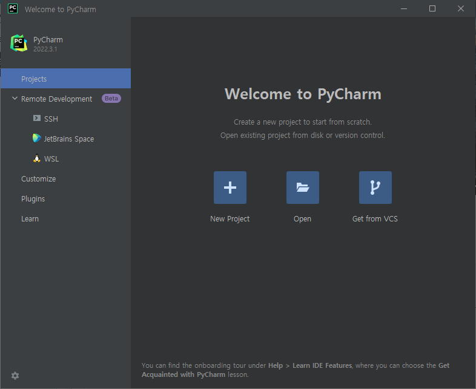
Task: Click the New Project plus icon
Action: click(230, 188)
